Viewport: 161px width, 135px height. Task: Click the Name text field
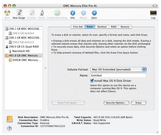(118, 75)
